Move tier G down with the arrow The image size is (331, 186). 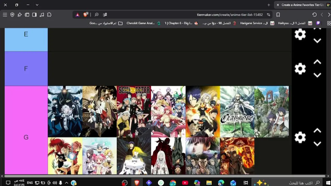[317, 144]
